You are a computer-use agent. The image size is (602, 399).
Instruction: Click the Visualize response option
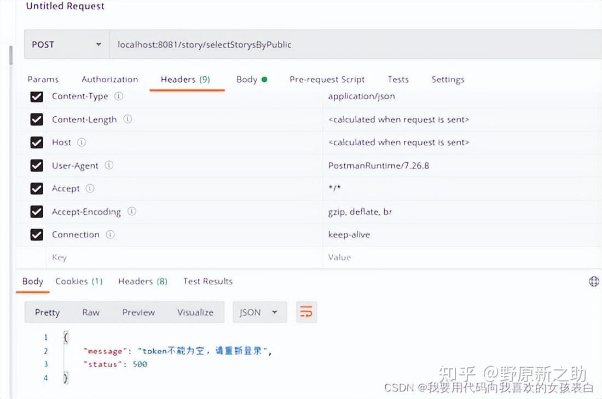[195, 312]
